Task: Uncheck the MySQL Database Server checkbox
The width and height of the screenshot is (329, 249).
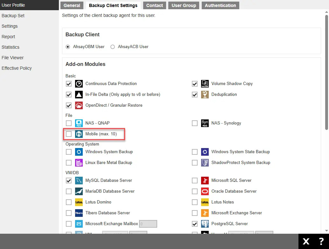Action: pos(69,181)
